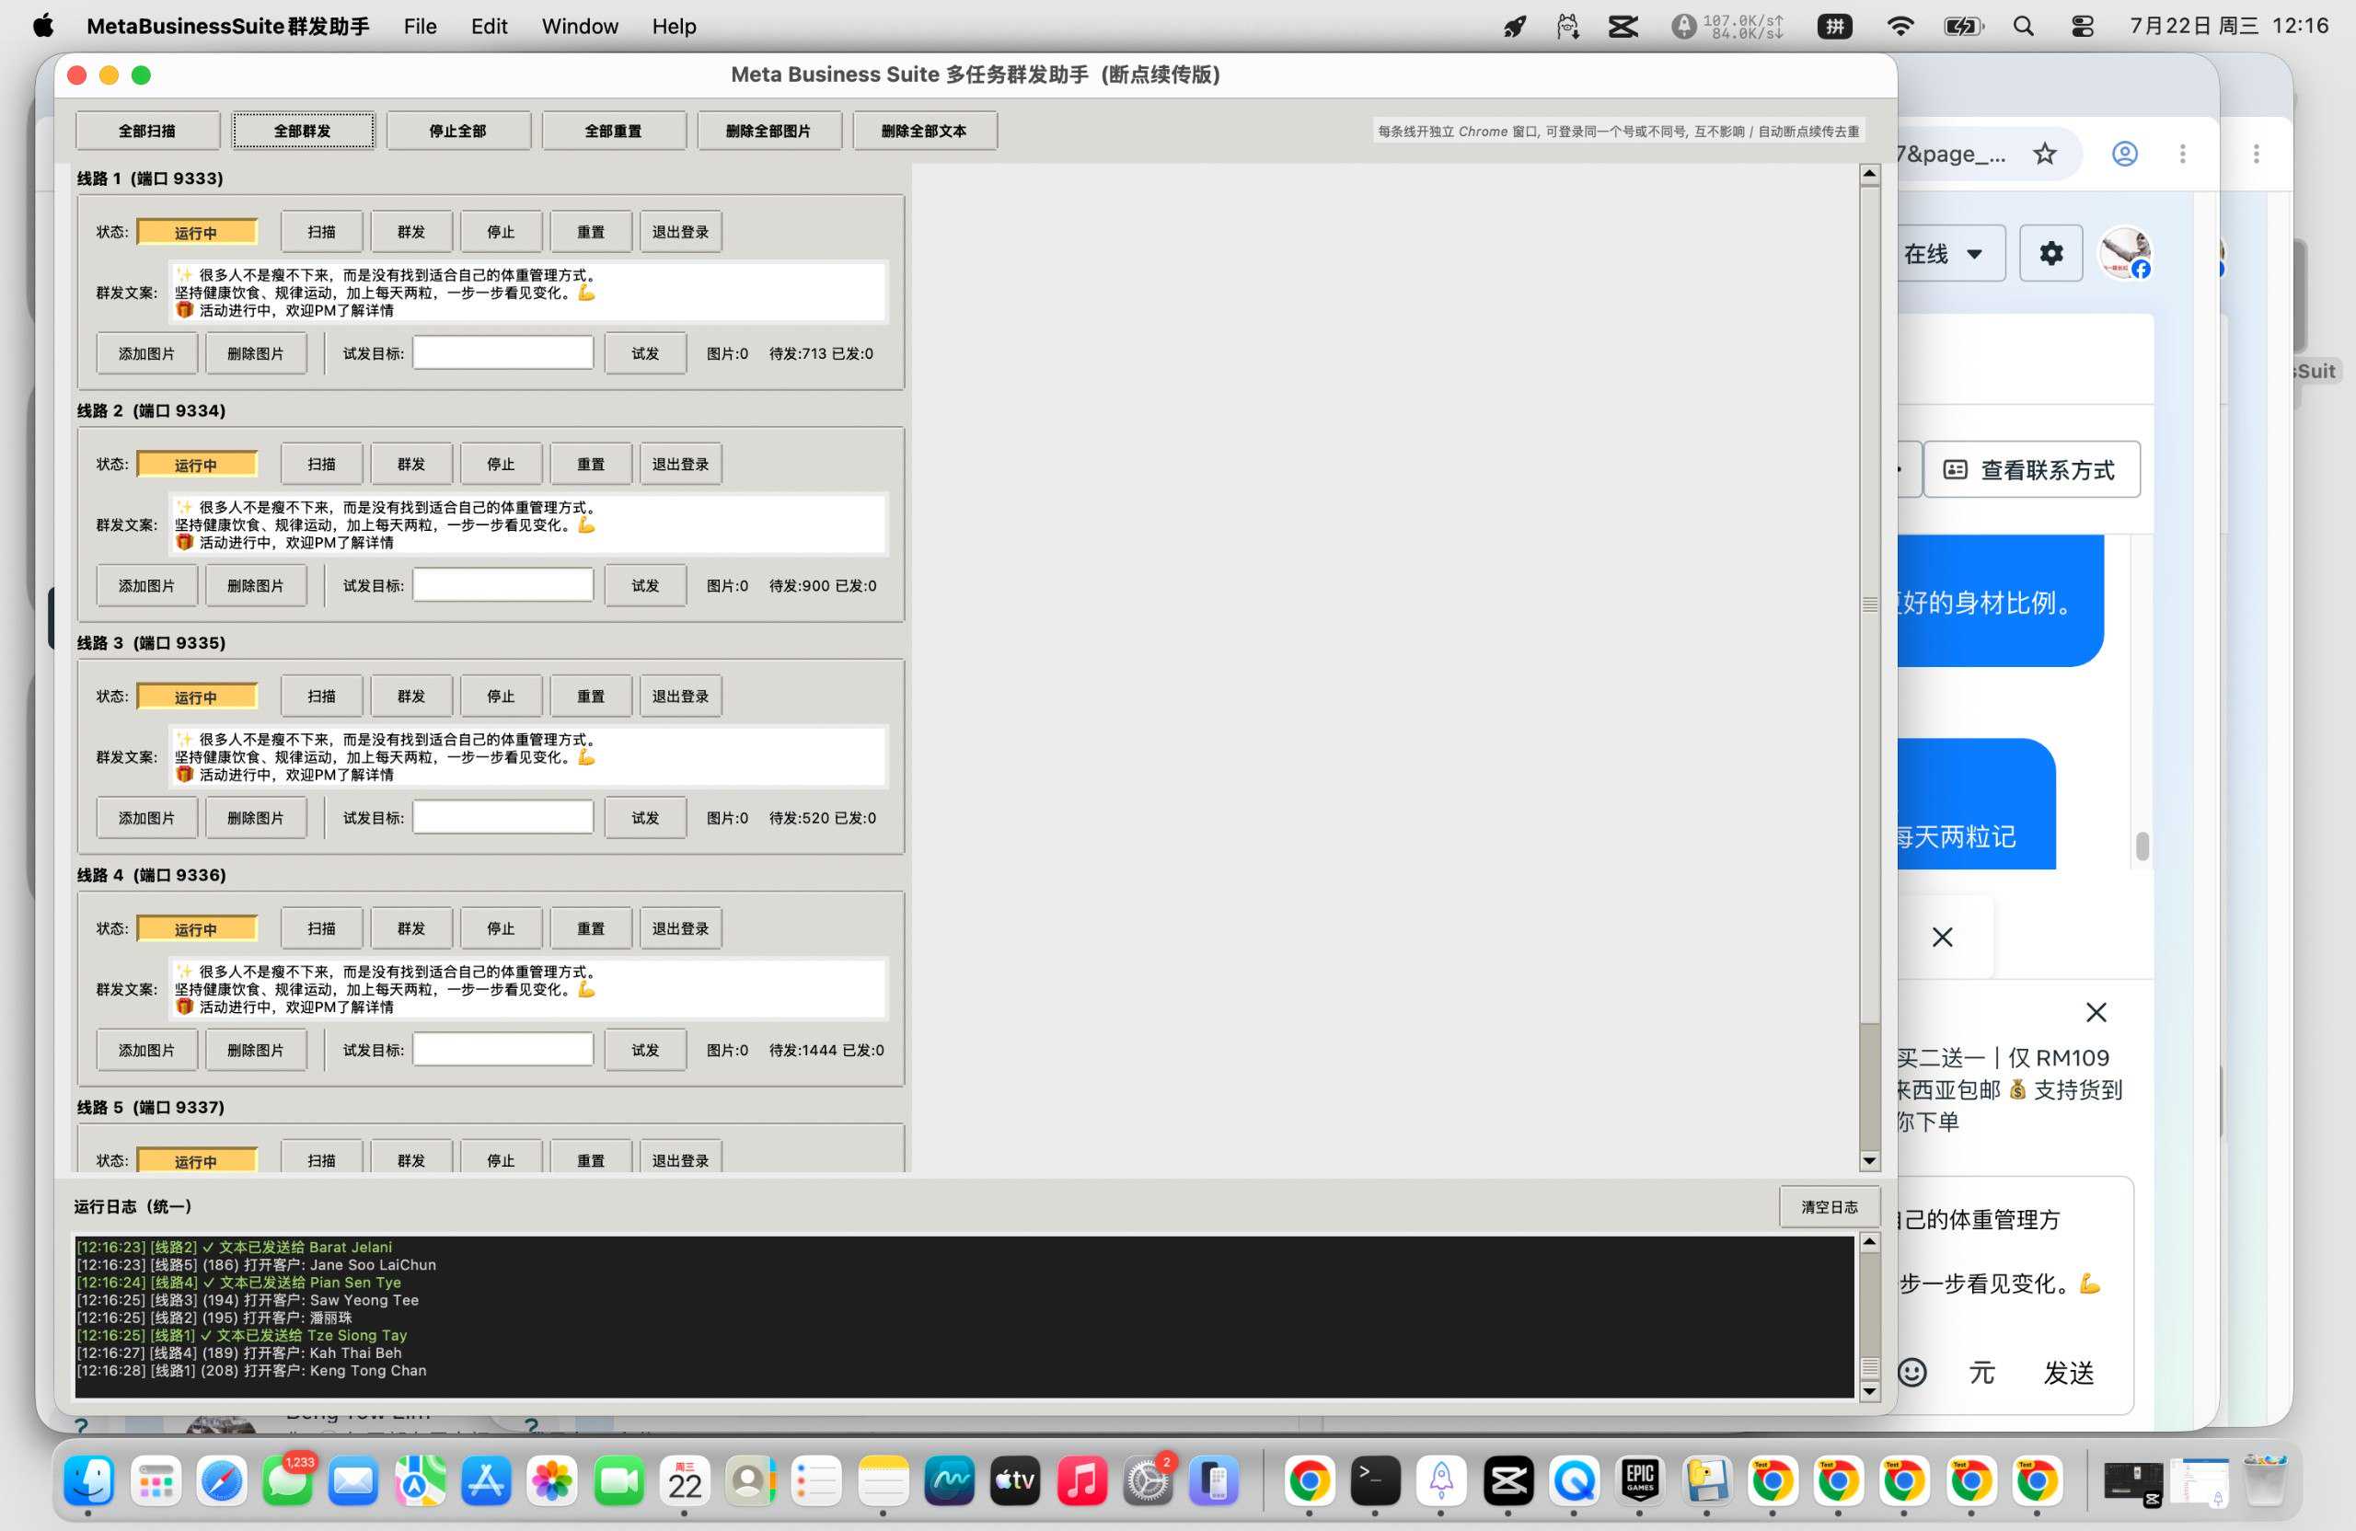The image size is (2356, 1531).
Task: Open Calendar dock icon showing 22
Action: pyautogui.click(x=685, y=1480)
